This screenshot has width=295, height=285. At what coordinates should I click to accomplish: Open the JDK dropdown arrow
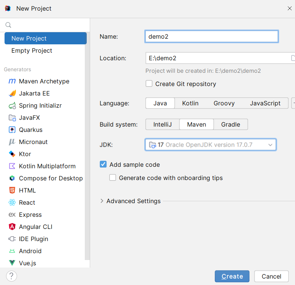tap(270, 145)
